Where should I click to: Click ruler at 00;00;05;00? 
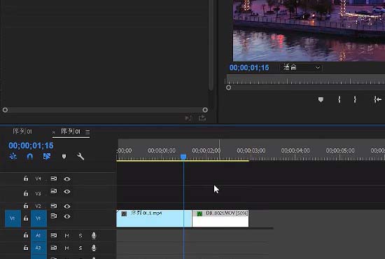pos(340,150)
